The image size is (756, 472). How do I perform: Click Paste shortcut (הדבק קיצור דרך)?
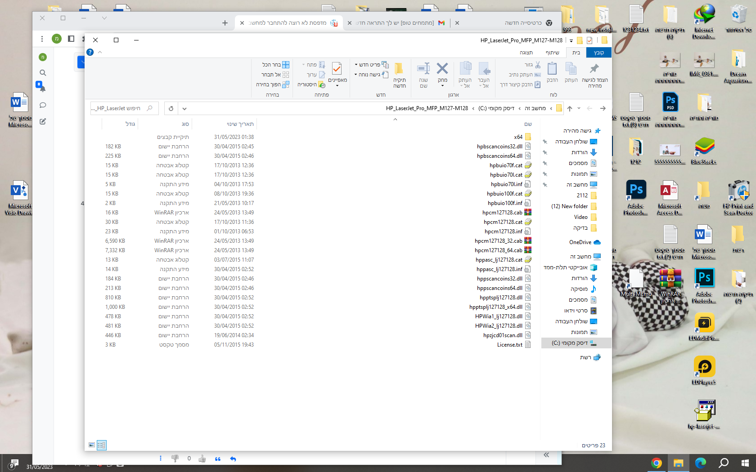521,85
